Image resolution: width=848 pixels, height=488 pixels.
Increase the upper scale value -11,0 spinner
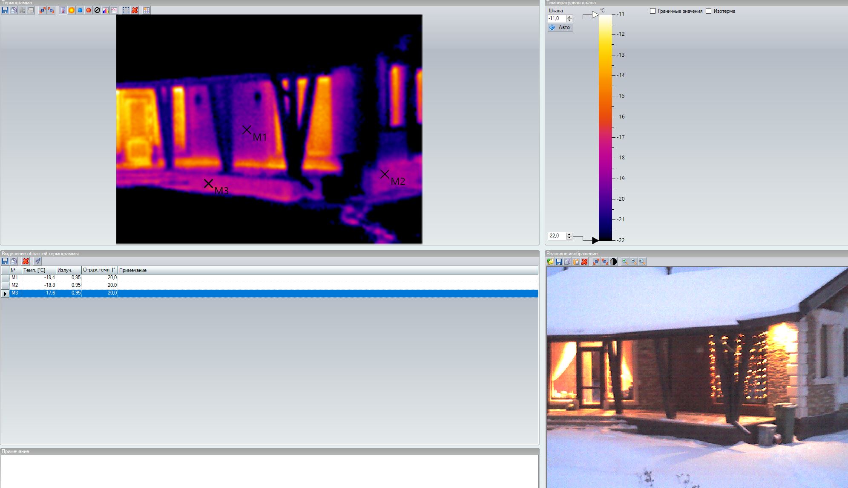569,17
